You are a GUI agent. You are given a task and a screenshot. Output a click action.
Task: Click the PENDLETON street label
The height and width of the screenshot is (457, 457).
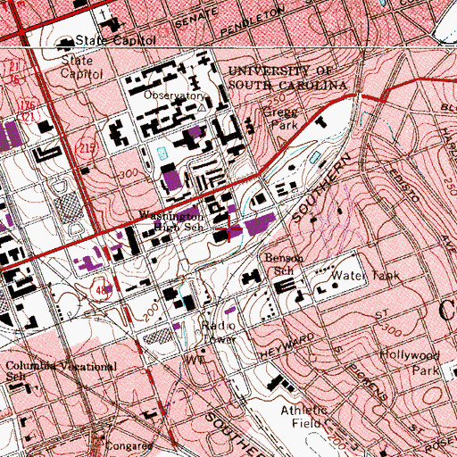click(253, 21)
